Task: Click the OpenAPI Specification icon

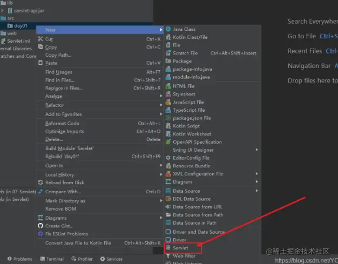Action: [168, 142]
